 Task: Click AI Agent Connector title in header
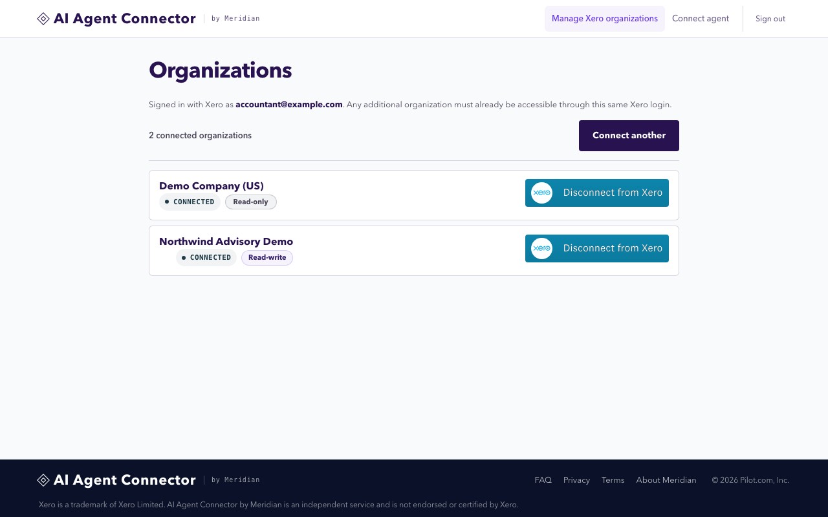coord(125,19)
